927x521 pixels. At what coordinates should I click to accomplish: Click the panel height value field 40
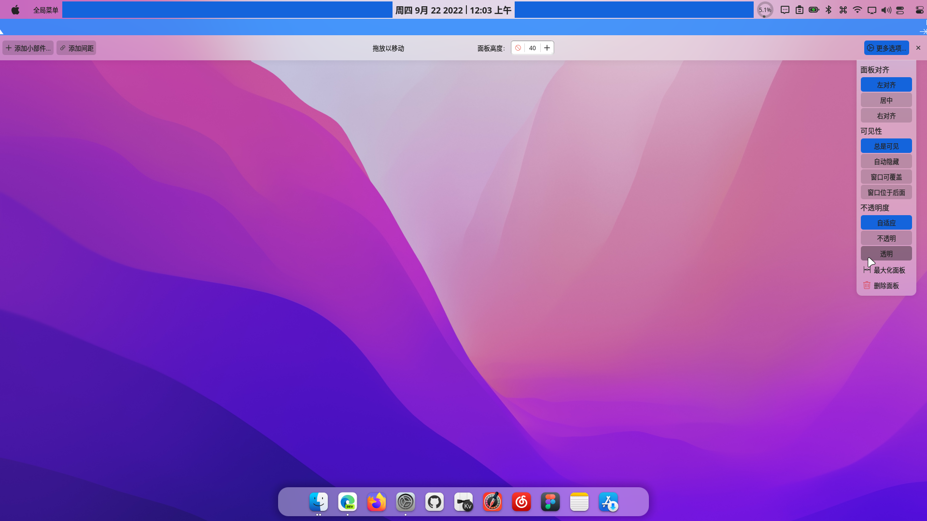point(533,48)
